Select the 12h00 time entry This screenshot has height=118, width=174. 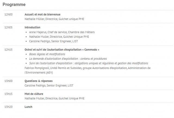[8, 14]
